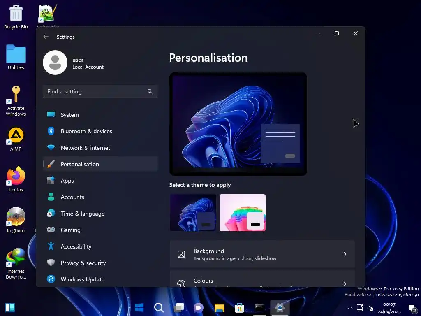Open the Background settings row

click(x=262, y=254)
